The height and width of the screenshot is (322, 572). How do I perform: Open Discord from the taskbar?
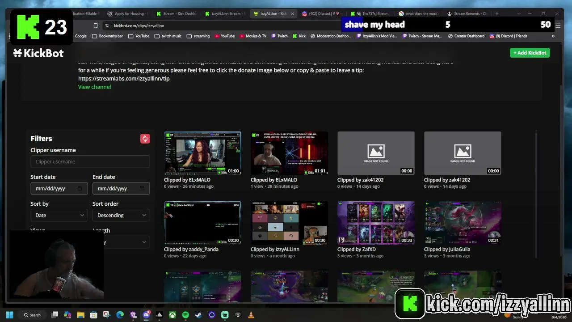click(x=146, y=315)
